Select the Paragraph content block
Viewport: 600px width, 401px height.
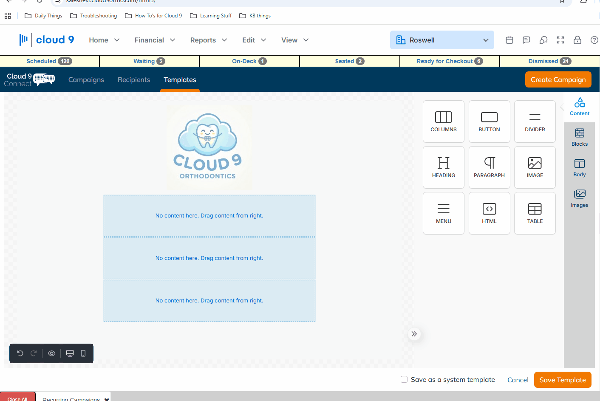[x=489, y=167]
